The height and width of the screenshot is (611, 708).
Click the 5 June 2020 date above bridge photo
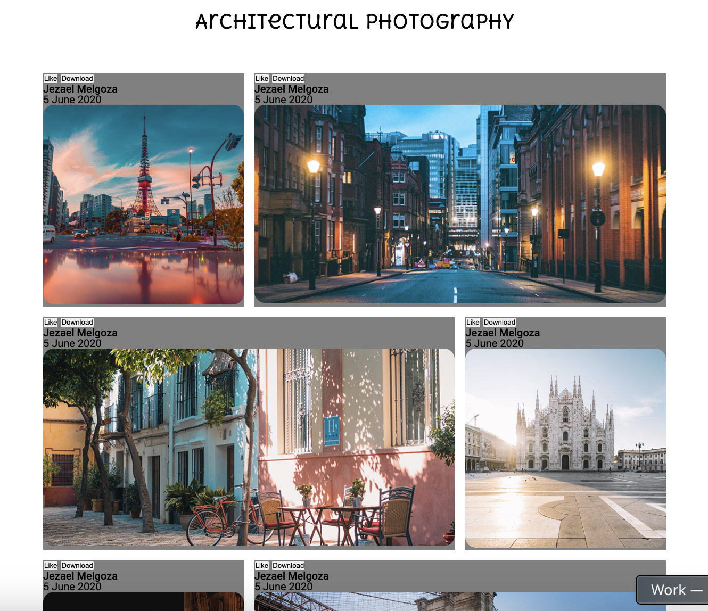pyautogui.click(x=284, y=587)
